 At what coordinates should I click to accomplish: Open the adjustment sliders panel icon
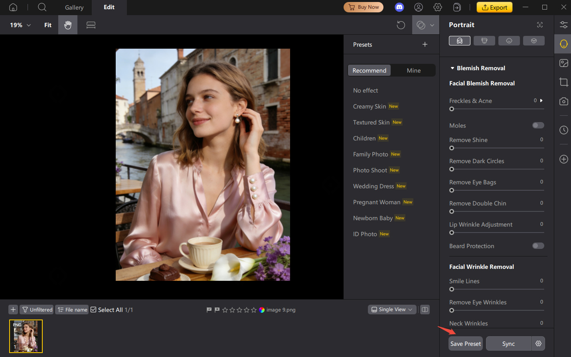click(563, 24)
